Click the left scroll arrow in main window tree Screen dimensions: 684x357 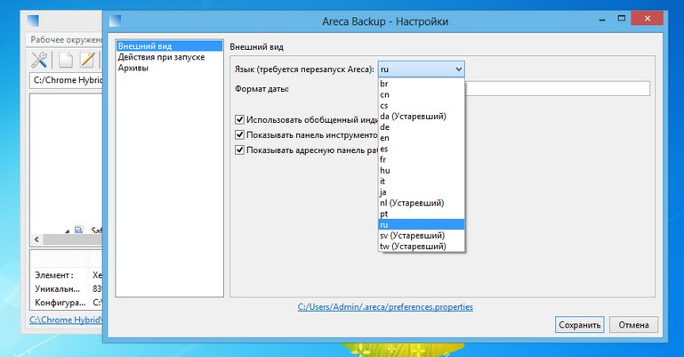tap(36, 239)
